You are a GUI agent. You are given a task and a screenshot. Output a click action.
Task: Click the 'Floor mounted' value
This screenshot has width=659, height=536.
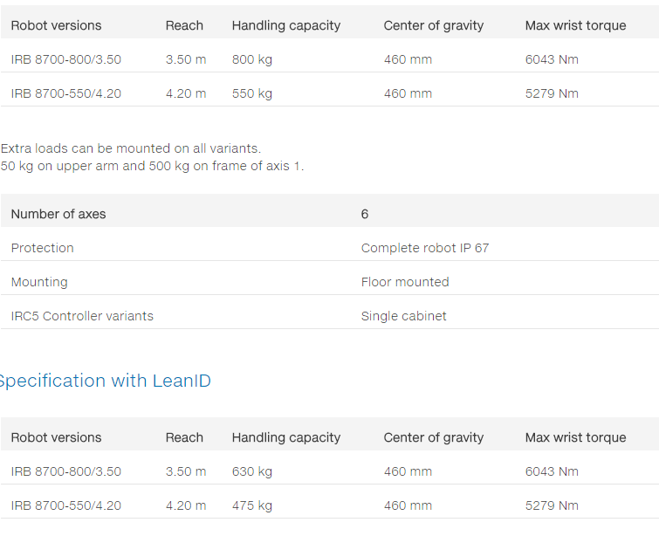[405, 282]
